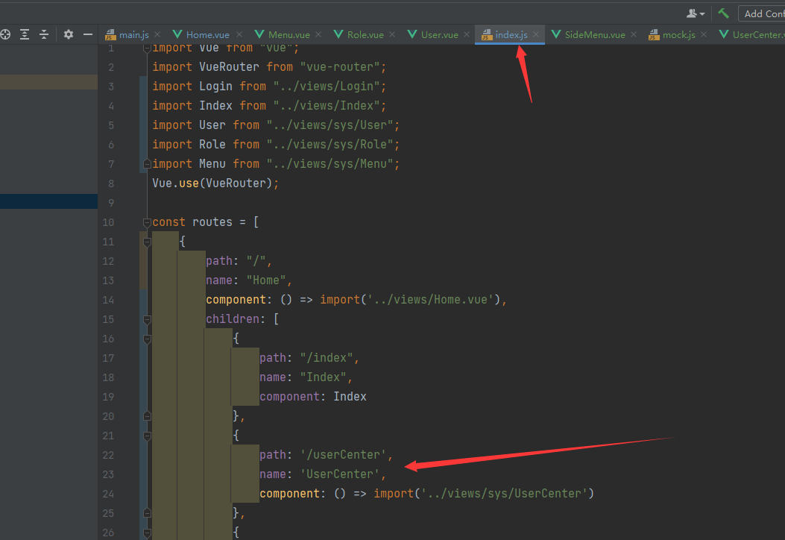Click the green Build hammer icon
This screenshot has width=785, height=540.
723,13
